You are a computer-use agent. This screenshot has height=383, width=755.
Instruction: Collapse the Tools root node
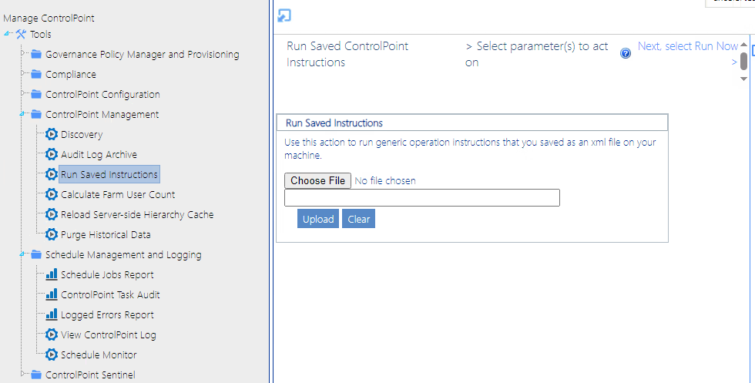[8, 34]
